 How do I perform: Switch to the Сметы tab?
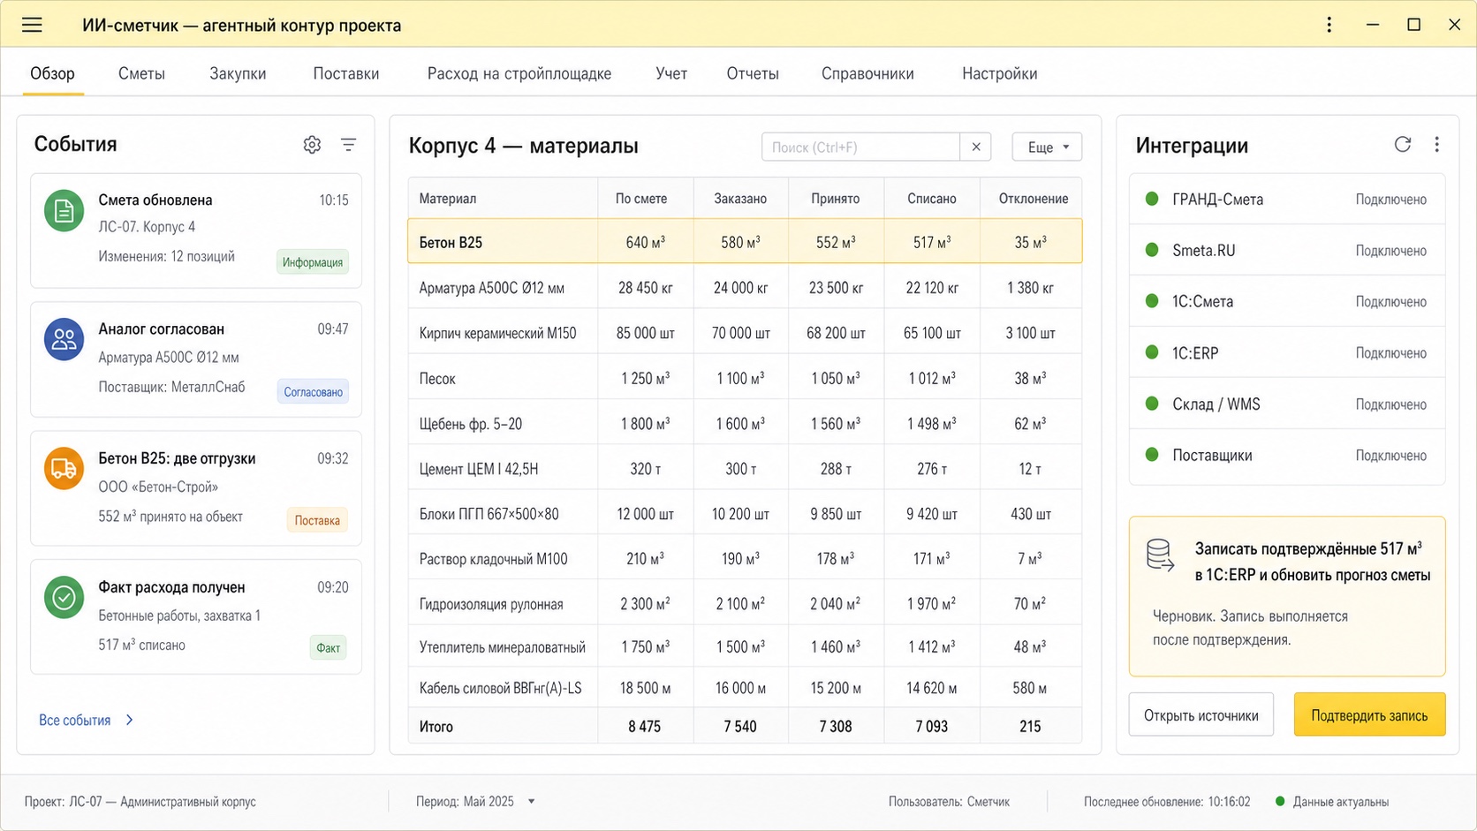coord(141,73)
